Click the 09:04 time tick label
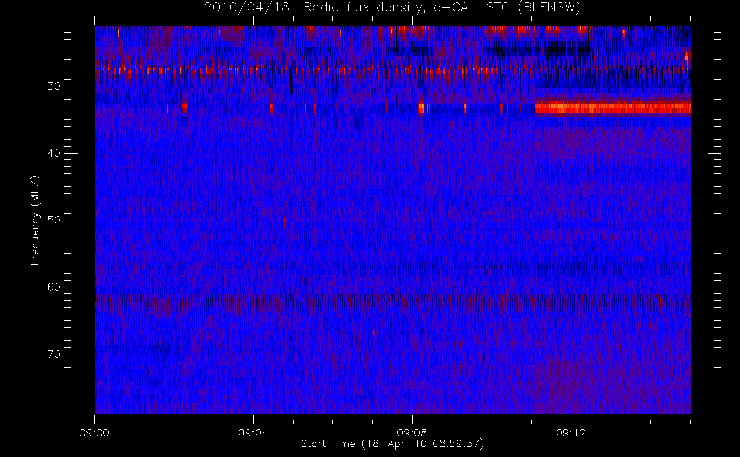Screen dimensions: 740x457 [253, 433]
